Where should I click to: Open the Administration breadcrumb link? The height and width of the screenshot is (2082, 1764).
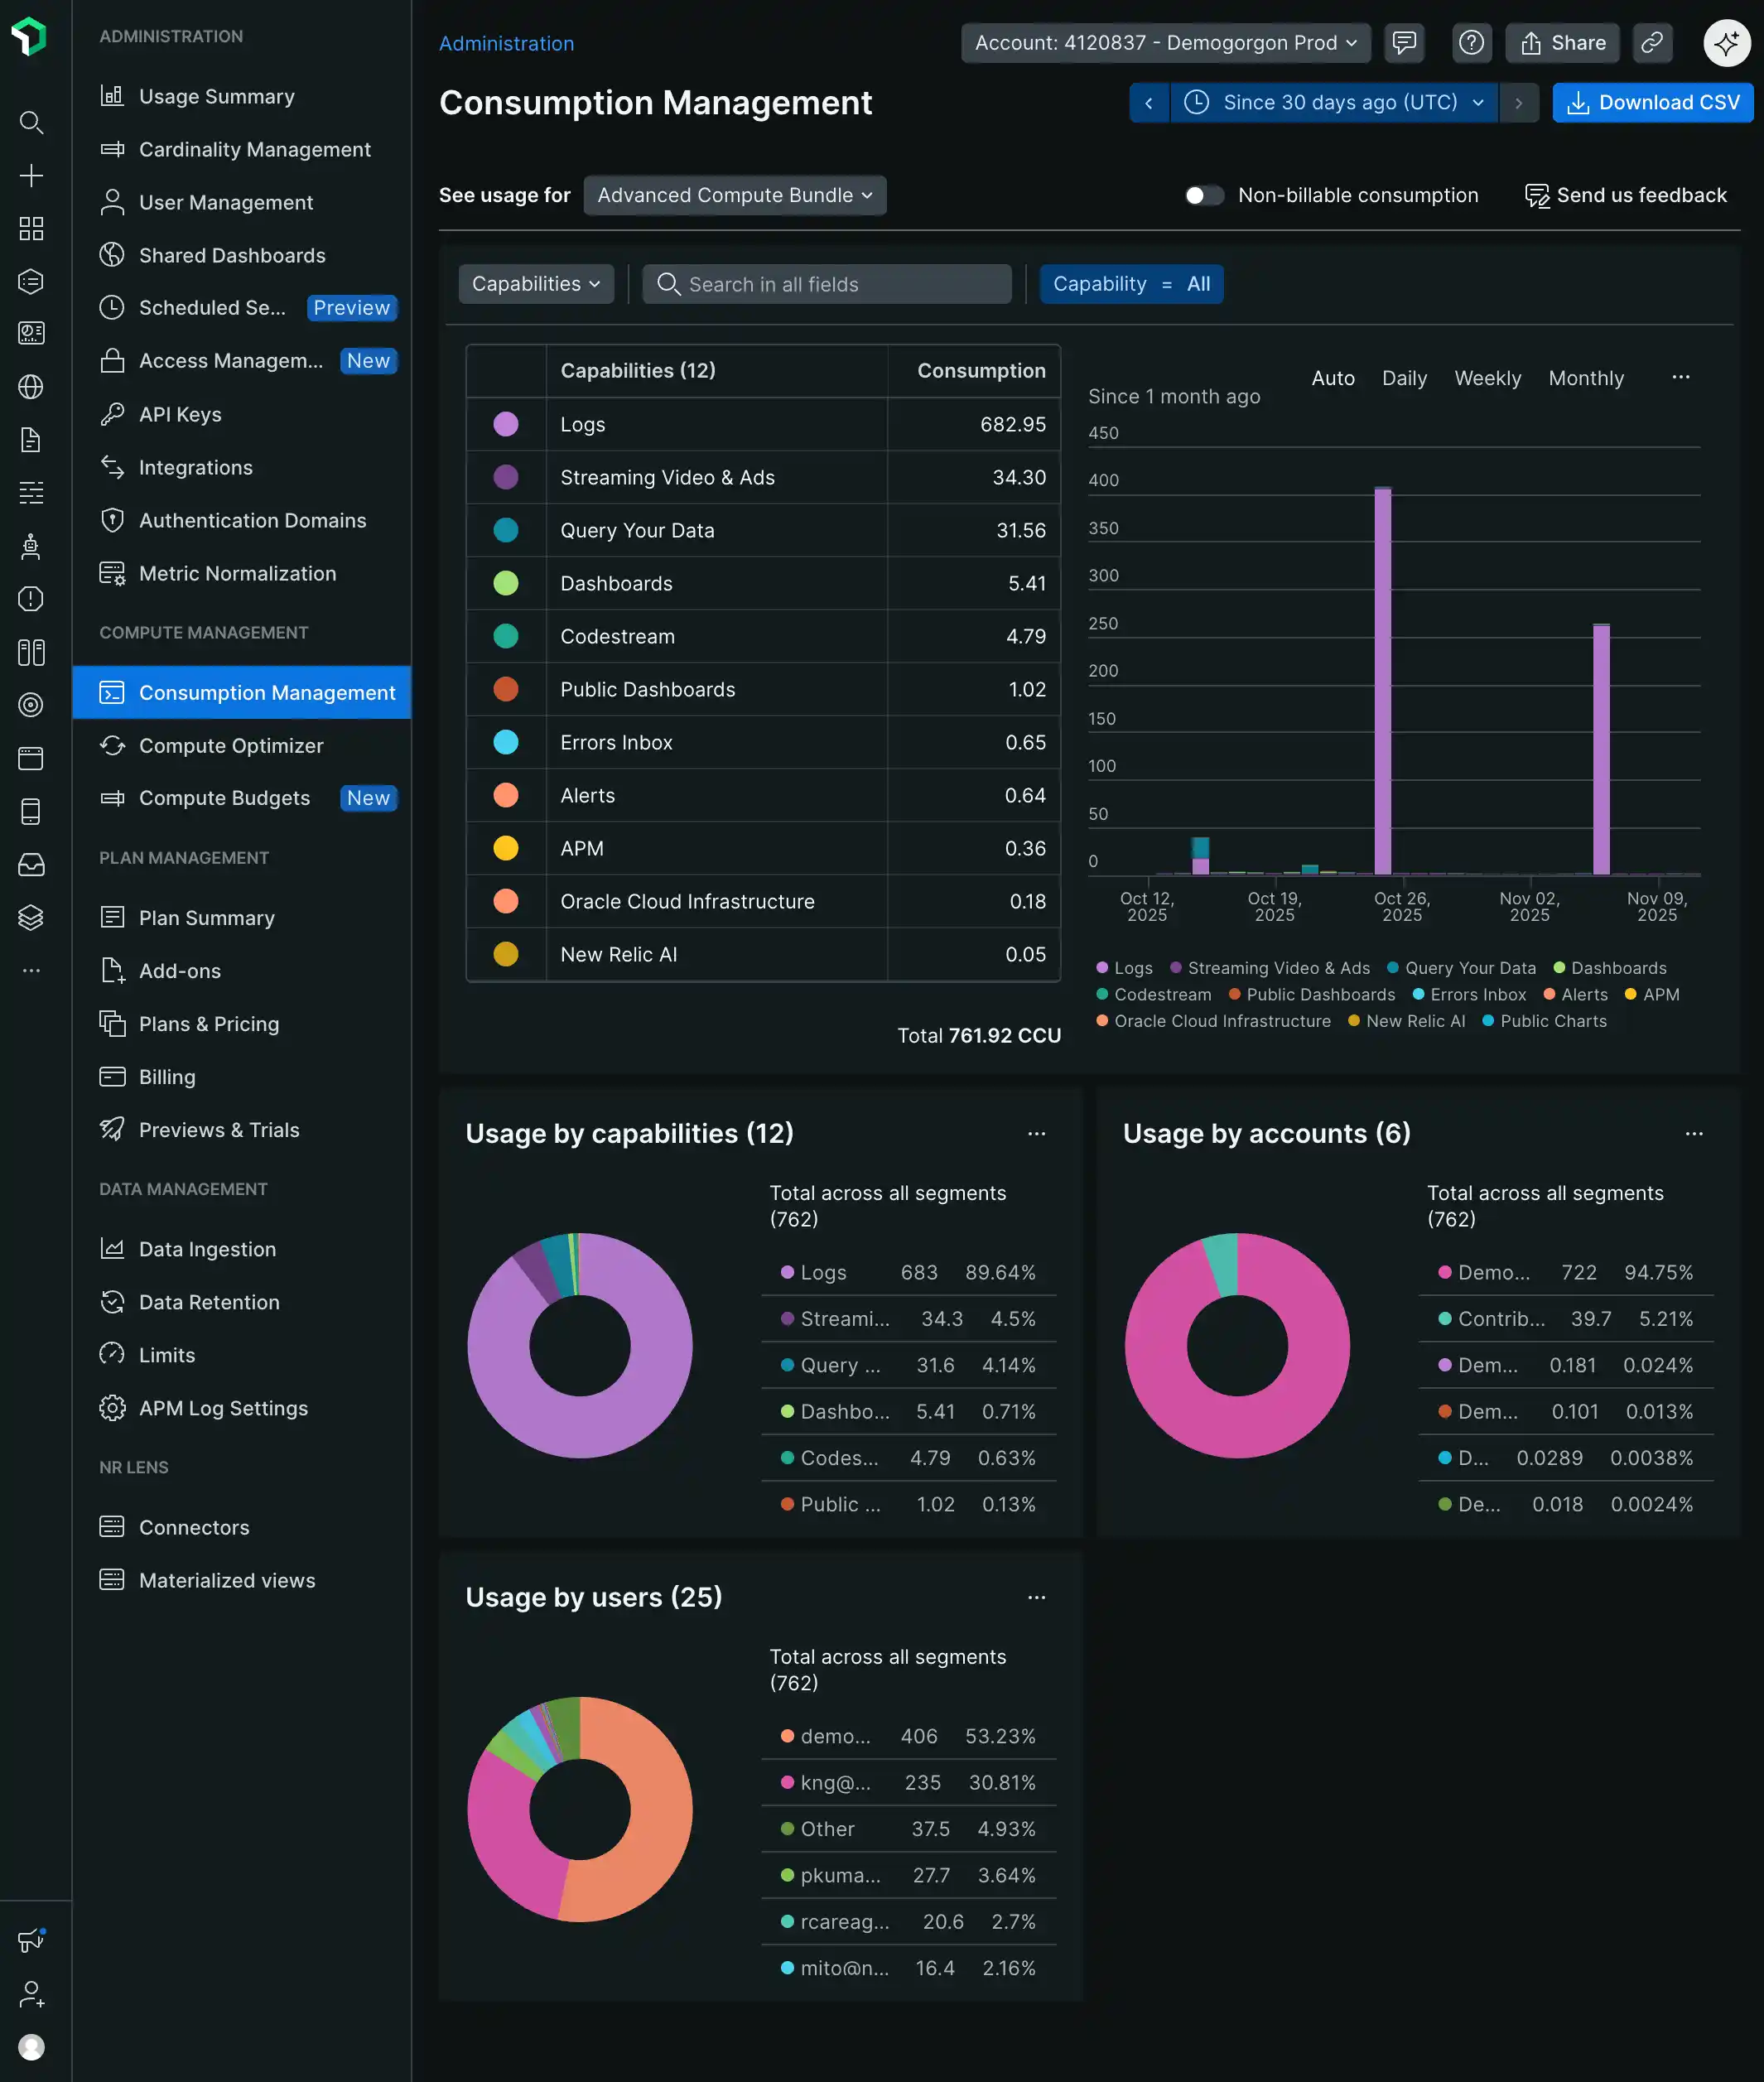(x=506, y=43)
